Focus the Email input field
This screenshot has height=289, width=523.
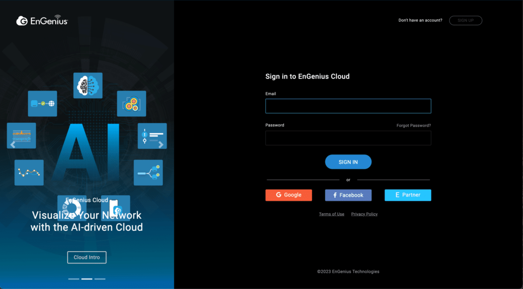pyautogui.click(x=348, y=106)
